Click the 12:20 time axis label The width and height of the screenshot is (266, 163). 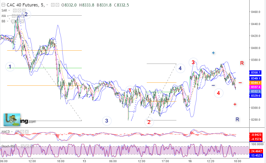210,161
